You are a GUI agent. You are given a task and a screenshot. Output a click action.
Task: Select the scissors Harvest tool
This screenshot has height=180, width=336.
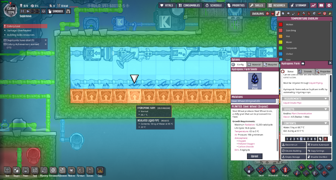329,167
